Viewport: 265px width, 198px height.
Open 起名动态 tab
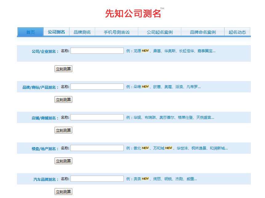(237, 32)
